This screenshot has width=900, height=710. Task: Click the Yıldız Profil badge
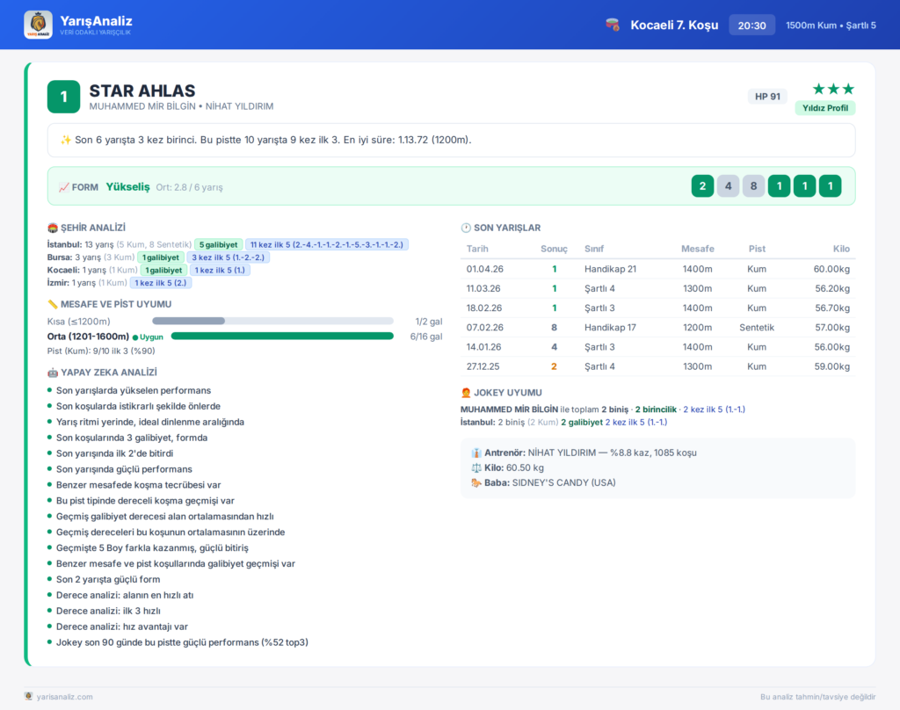(x=824, y=108)
